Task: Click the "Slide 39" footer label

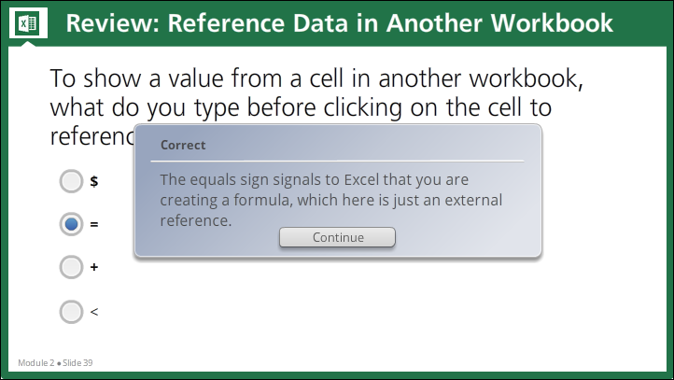Action: tap(77, 363)
